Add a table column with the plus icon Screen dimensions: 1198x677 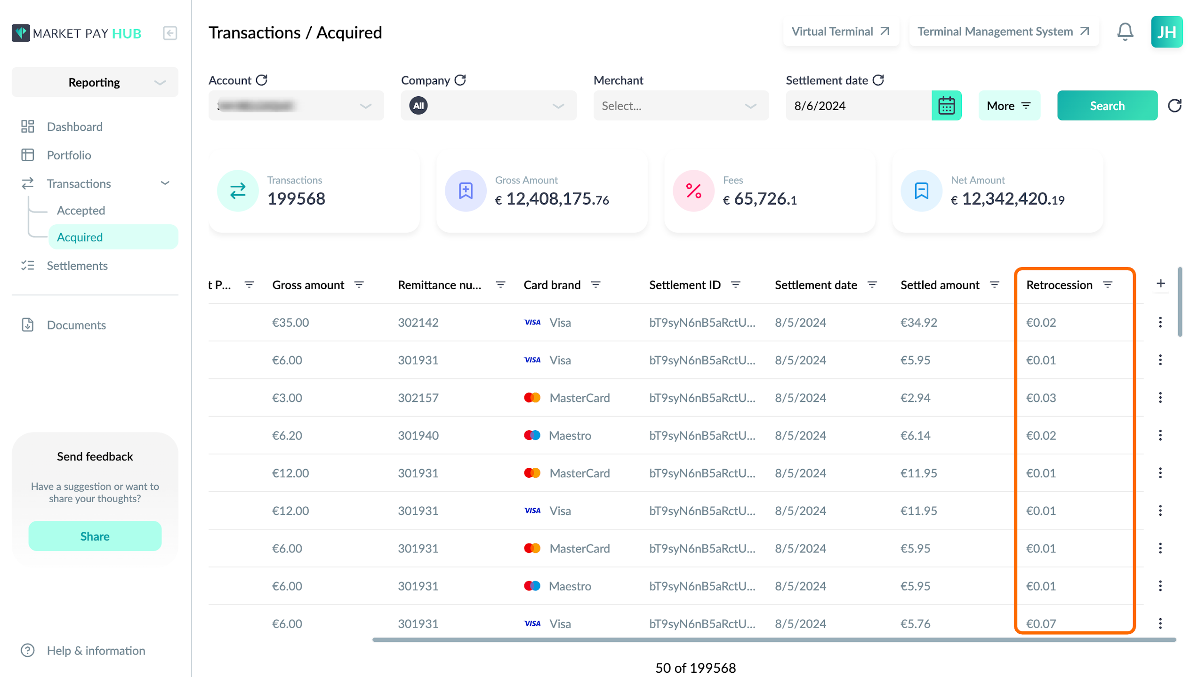tap(1160, 283)
